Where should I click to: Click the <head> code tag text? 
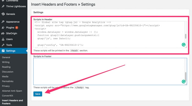click(x=74, y=50)
